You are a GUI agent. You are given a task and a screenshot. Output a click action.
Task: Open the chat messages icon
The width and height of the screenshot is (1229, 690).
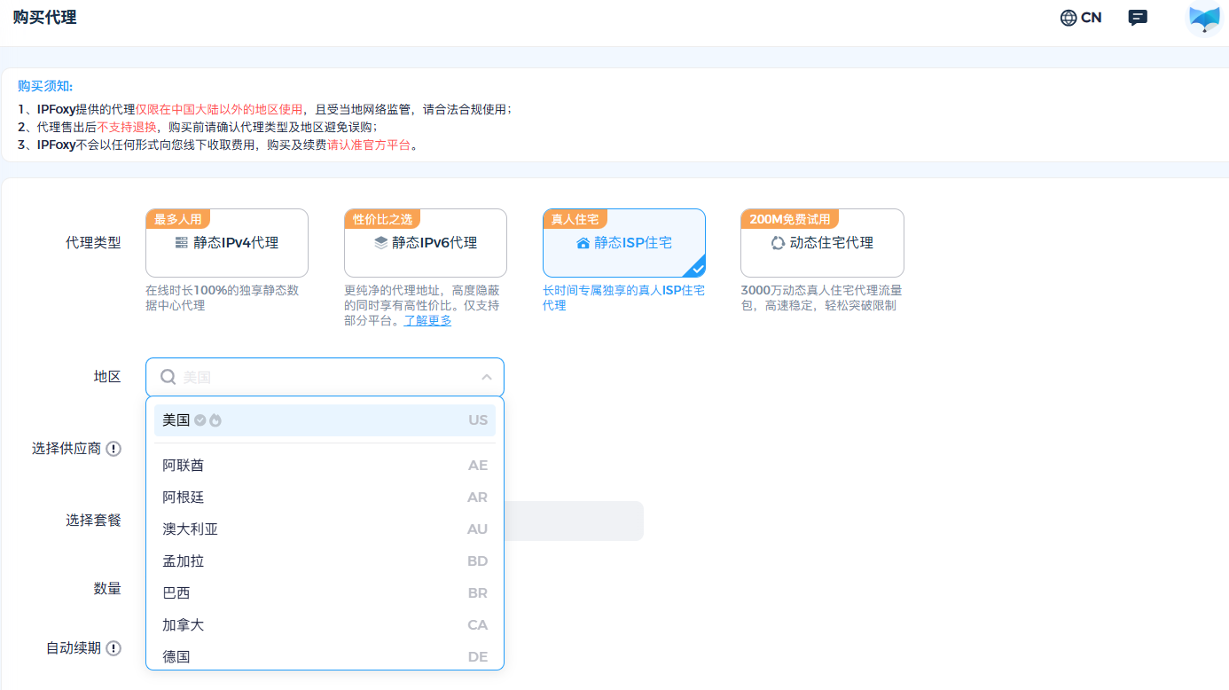1138,18
